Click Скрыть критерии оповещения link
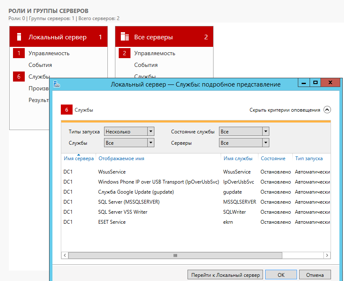 click(x=285, y=110)
